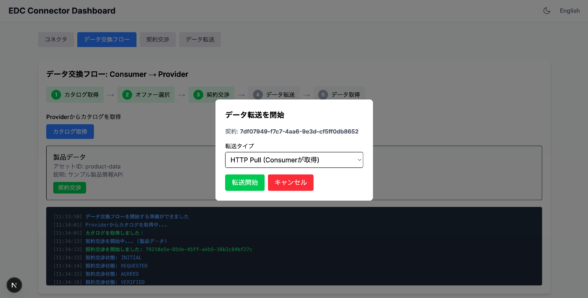This screenshot has width=588, height=298.
Task: Click inside the log console area
Action: pos(294,248)
